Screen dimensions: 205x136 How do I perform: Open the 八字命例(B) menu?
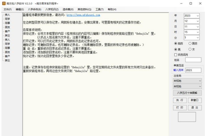click(35, 9)
